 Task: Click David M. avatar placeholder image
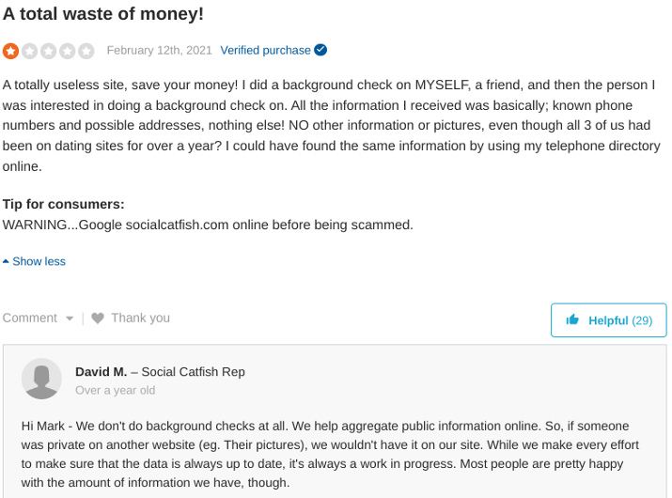point(41,379)
